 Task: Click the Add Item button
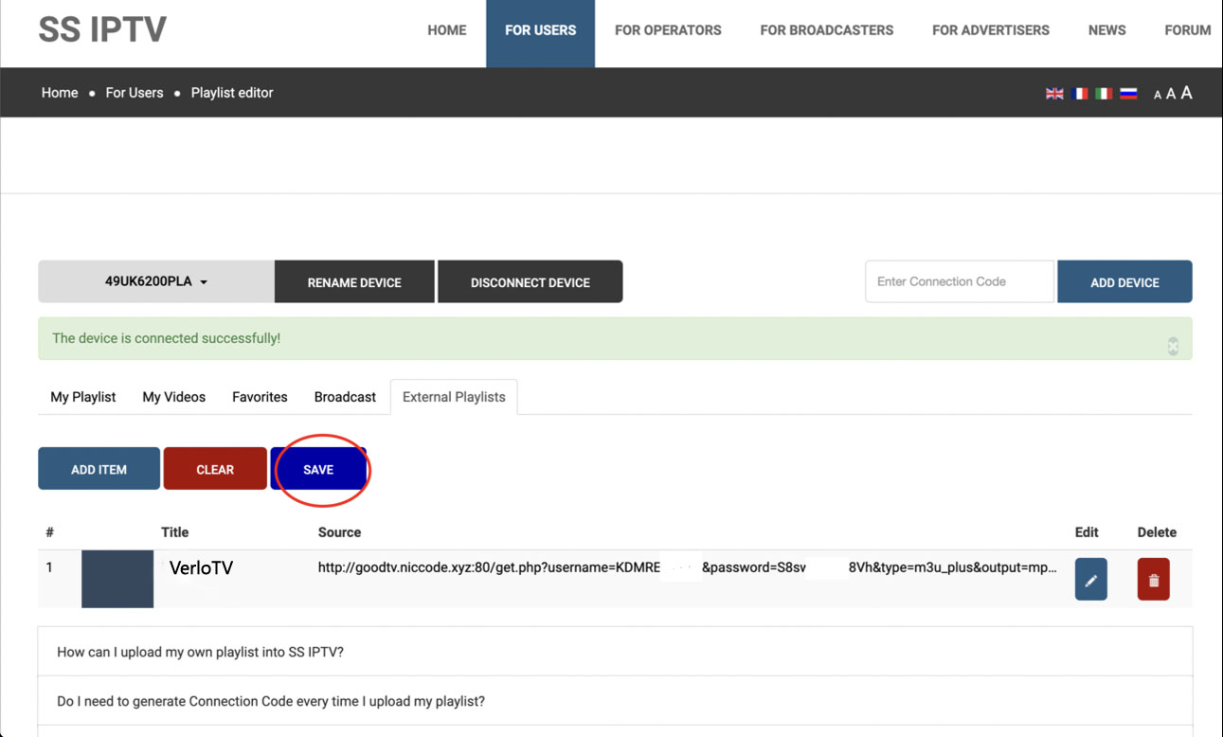[99, 469]
